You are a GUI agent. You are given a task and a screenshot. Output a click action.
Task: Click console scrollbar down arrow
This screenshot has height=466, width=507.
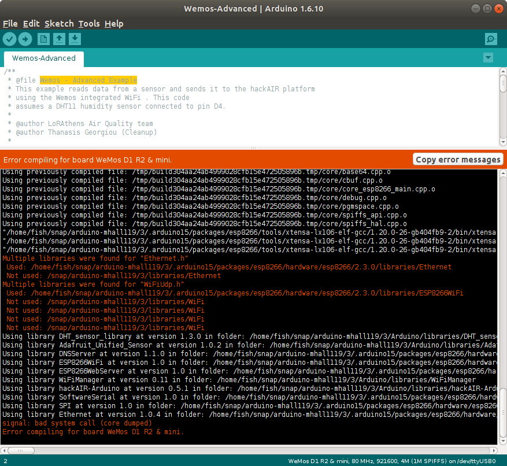(x=503, y=441)
